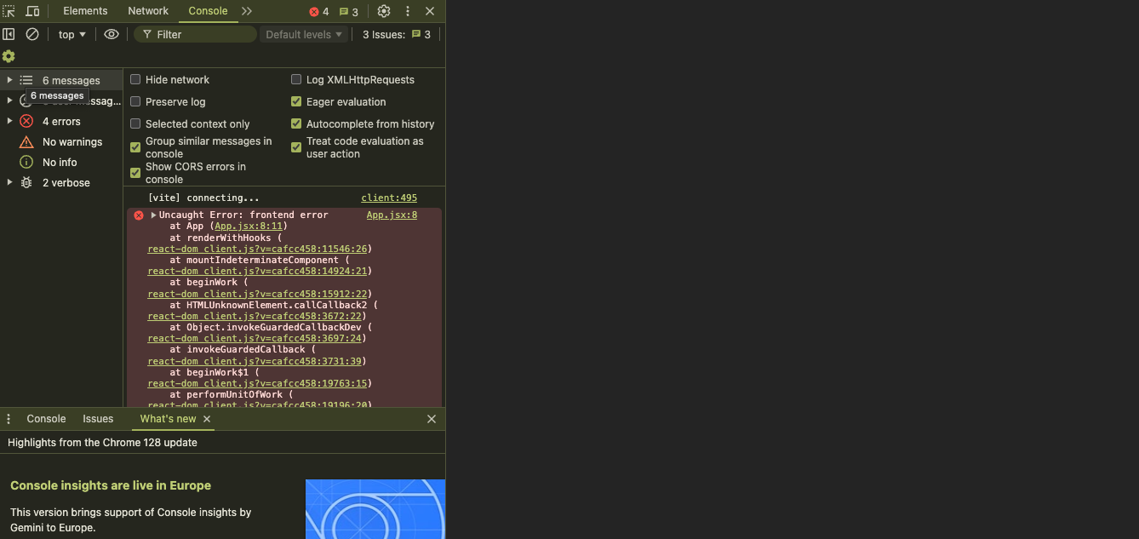Screen dimensions: 1139x539
Task: Click the warning triangle beside No warnings
Action: tap(26, 141)
